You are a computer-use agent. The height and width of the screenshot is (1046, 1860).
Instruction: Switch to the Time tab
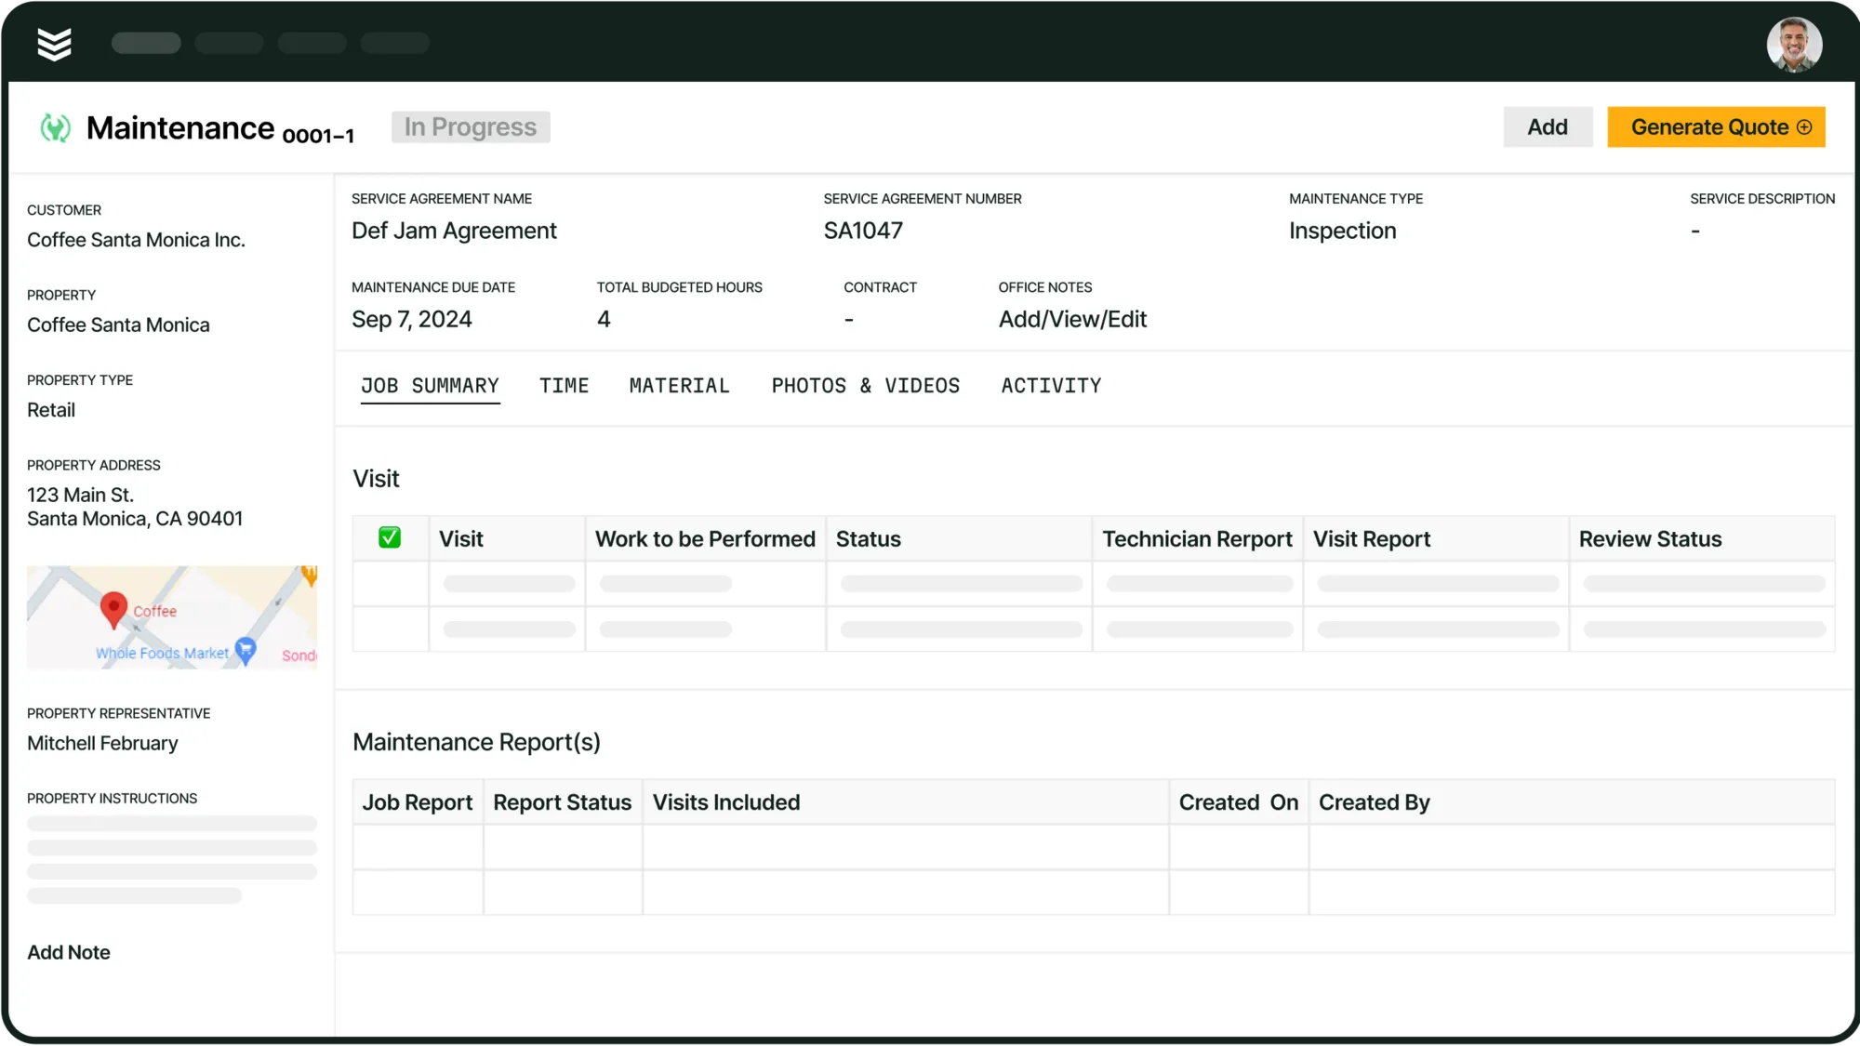(x=564, y=386)
